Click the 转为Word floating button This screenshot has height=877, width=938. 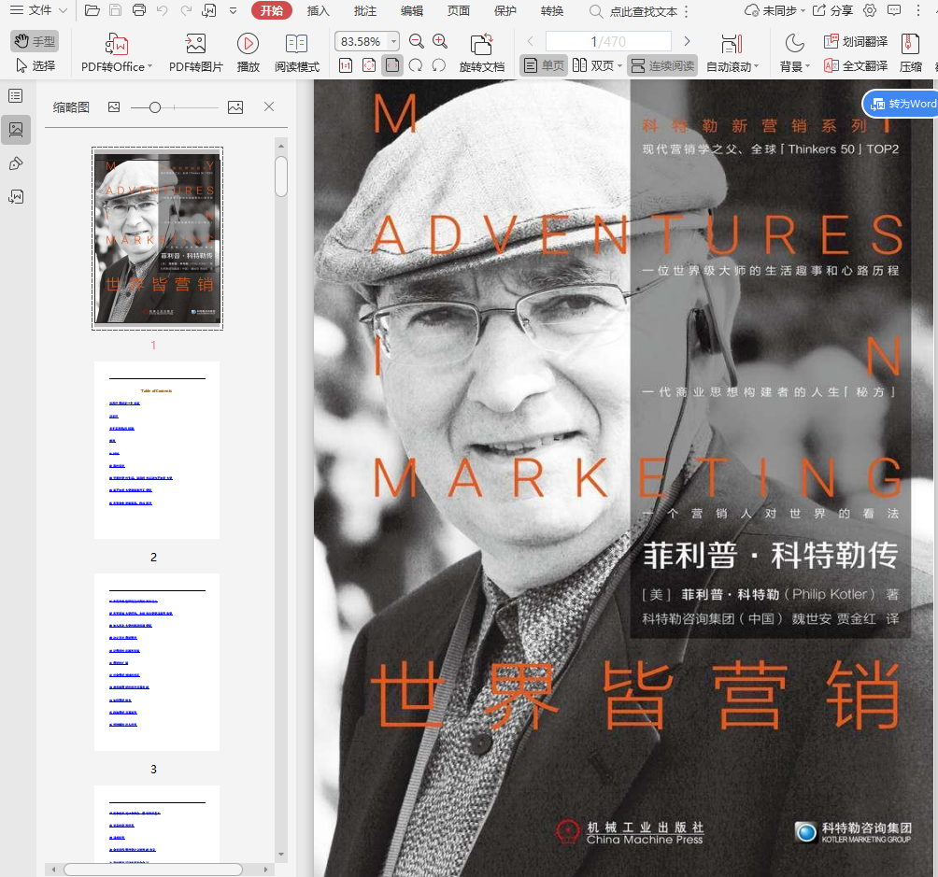[902, 104]
